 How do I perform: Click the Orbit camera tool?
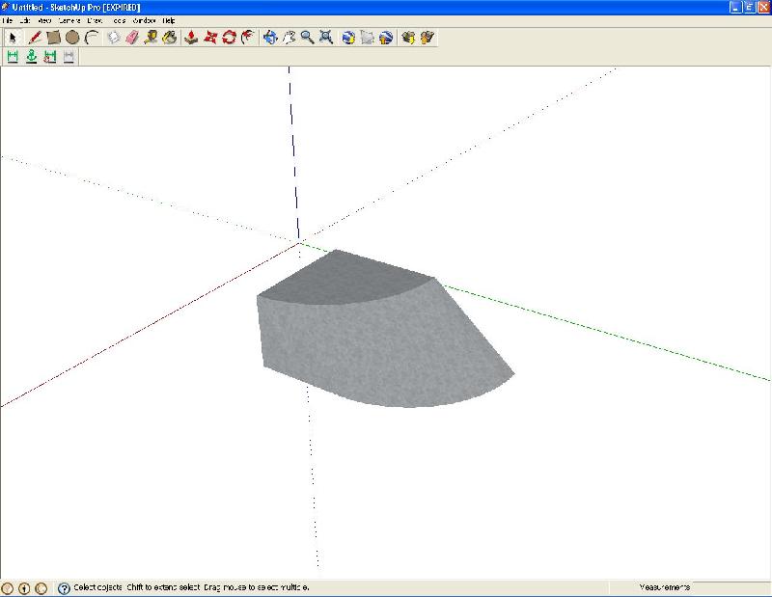270,38
